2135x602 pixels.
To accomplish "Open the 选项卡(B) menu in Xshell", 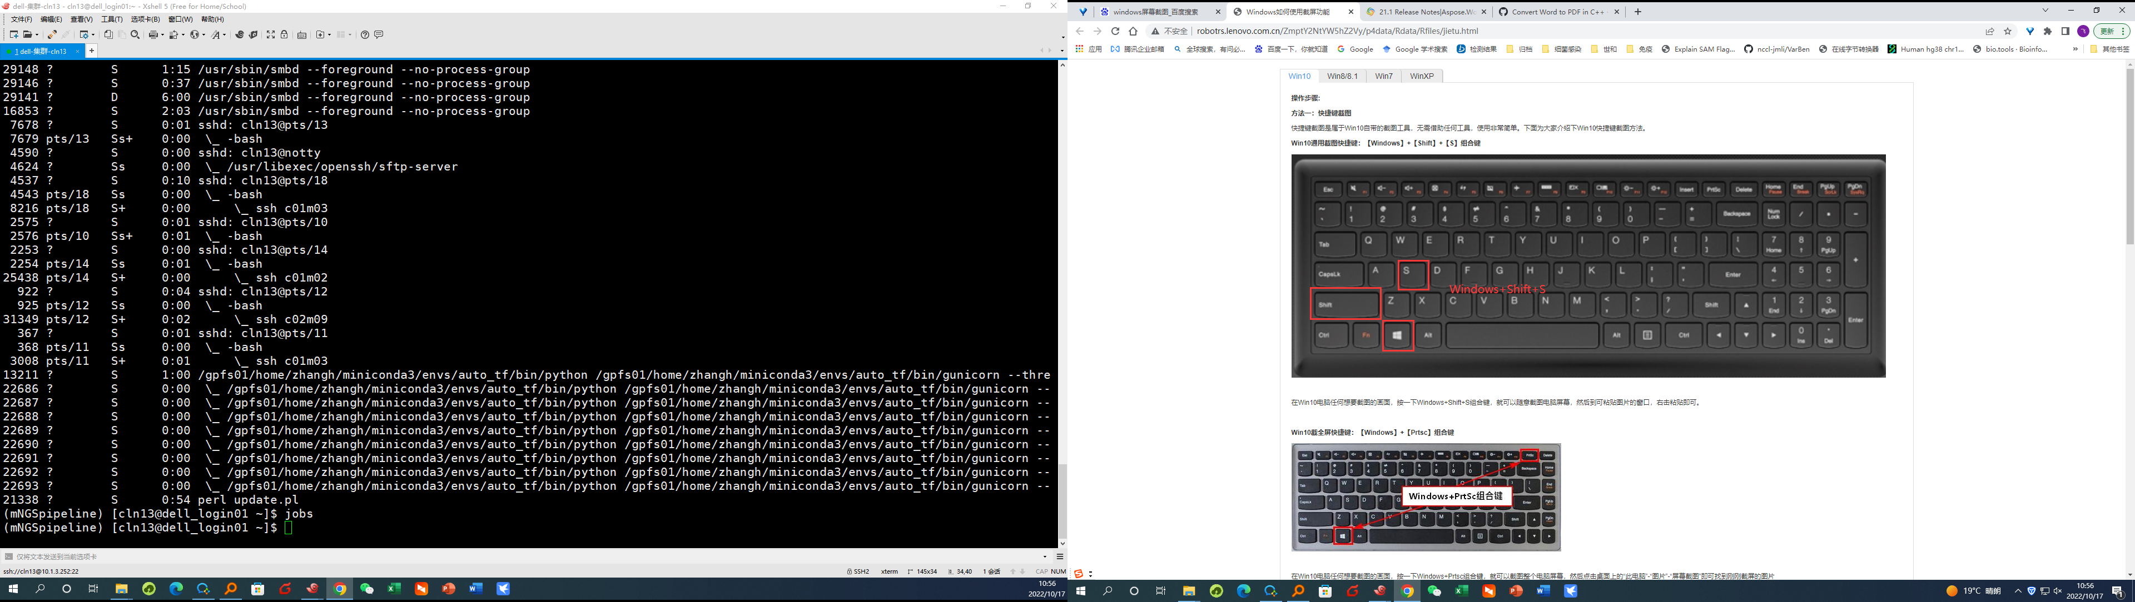I will 146,19.
